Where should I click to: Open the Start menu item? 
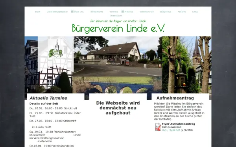[x=37, y=12]
